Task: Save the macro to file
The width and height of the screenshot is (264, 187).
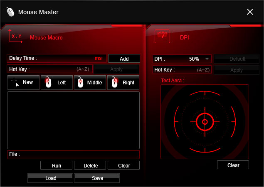Action: pyautogui.click(x=97, y=178)
